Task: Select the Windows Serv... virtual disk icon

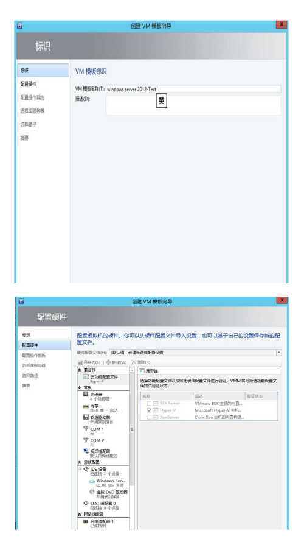Action: (x=92, y=481)
